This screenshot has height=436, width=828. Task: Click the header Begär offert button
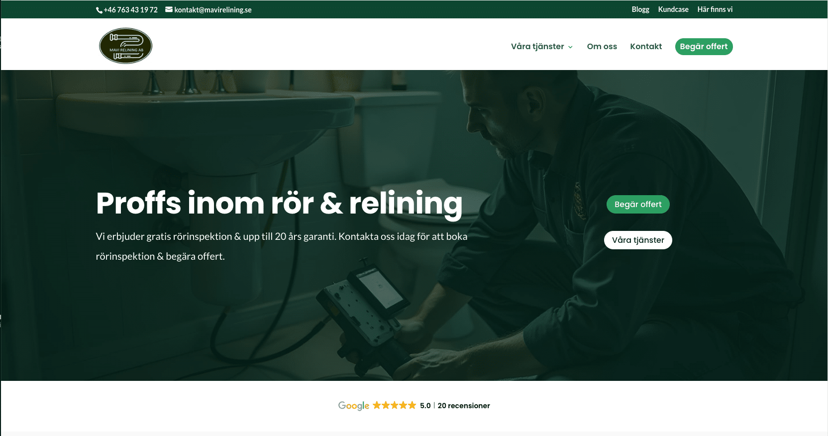[x=704, y=47]
